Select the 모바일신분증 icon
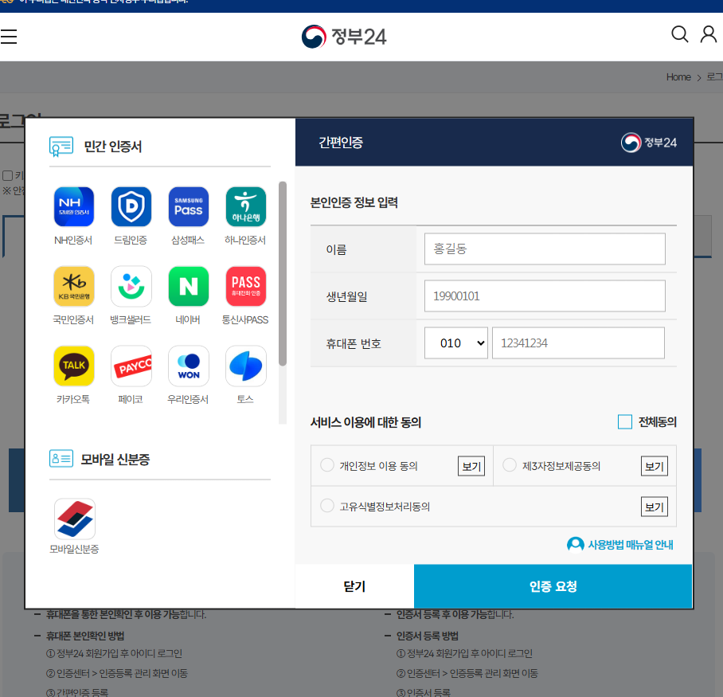 tap(74, 518)
